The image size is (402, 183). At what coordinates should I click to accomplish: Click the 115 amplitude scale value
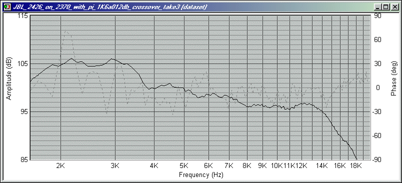[23, 16]
